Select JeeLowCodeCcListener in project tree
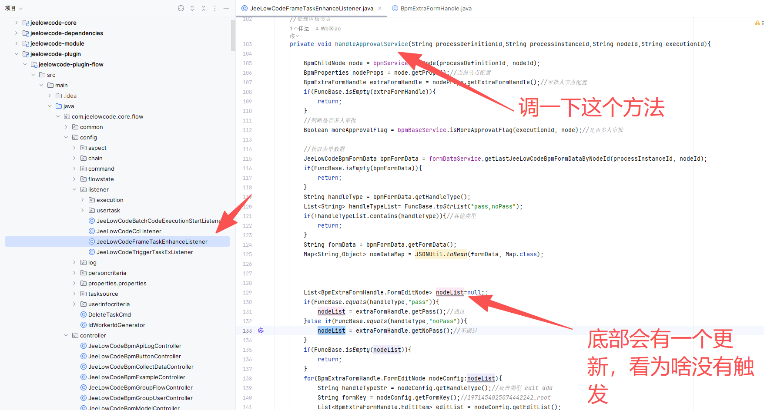The height and width of the screenshot is (410, 764). (129, 231)
